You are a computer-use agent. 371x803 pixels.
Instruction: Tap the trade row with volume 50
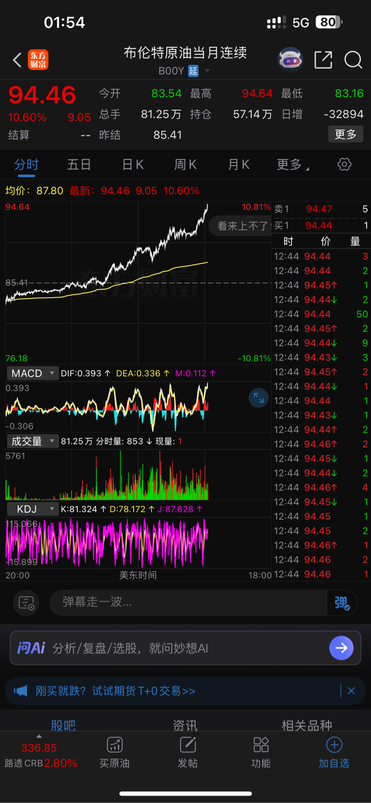[x=321, y=314]
